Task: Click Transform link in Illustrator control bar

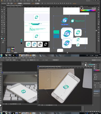Action: (x=74, y=4)
